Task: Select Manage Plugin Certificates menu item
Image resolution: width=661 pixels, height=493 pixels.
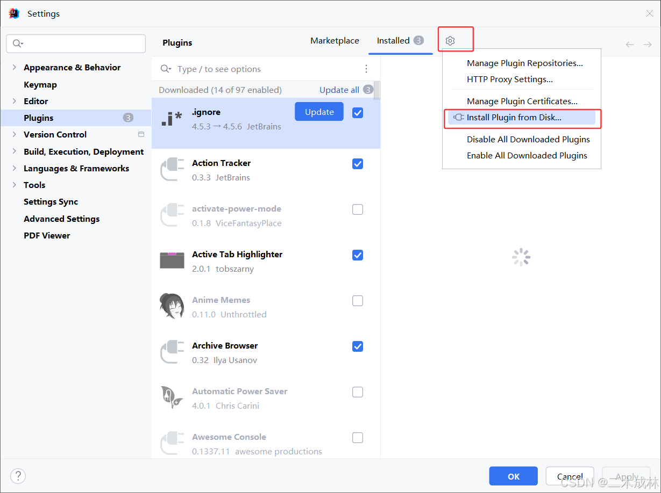Action: (522, 102)
